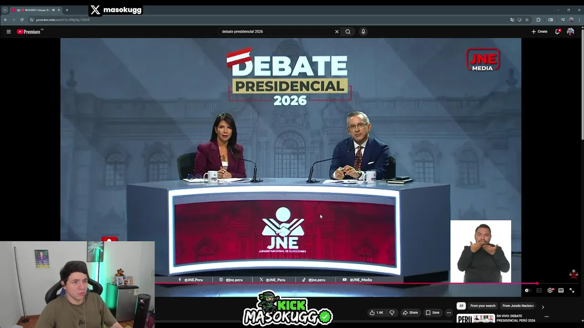Open a new browser tab
Viewport: 584px width, 328px height.
pyautogui.click(x=67, y=10)
